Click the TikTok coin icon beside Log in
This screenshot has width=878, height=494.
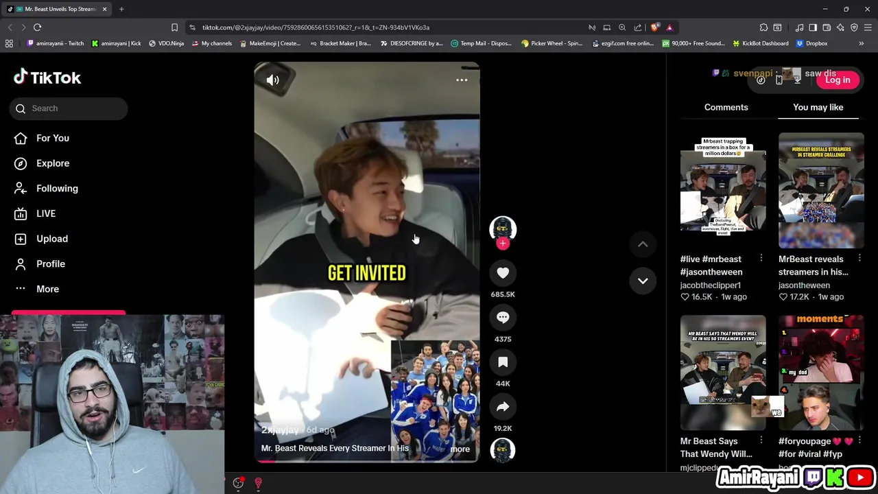[x=761, y=80]
